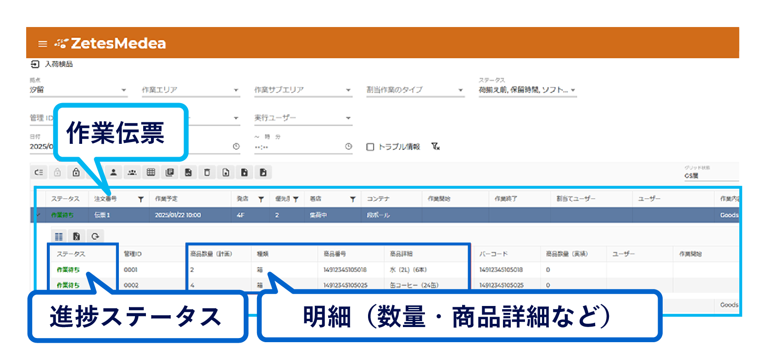Enable the トラブル情報 checkbox

point(370,147)
